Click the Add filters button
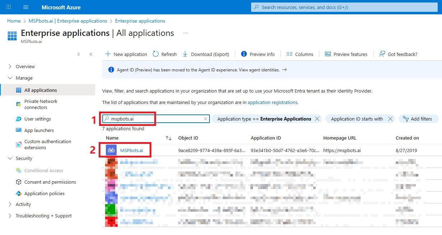Screen dimensions: 442x235 click(x=418, y=119)
